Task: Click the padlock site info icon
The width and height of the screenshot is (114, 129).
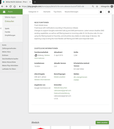Action: (x=20, y=6)
